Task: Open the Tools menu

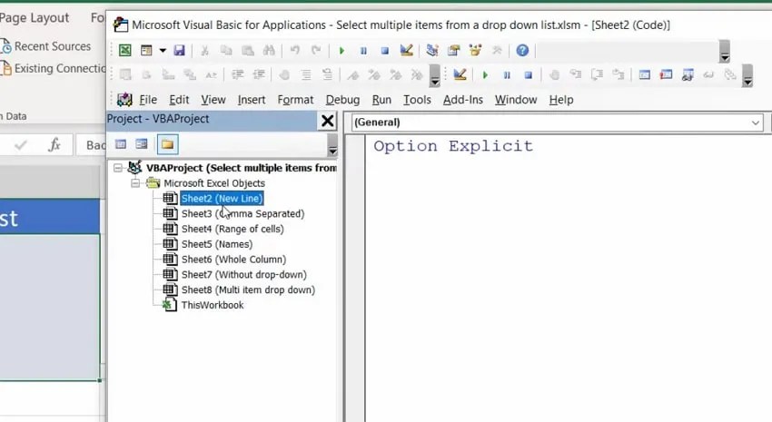Action: 417,100
